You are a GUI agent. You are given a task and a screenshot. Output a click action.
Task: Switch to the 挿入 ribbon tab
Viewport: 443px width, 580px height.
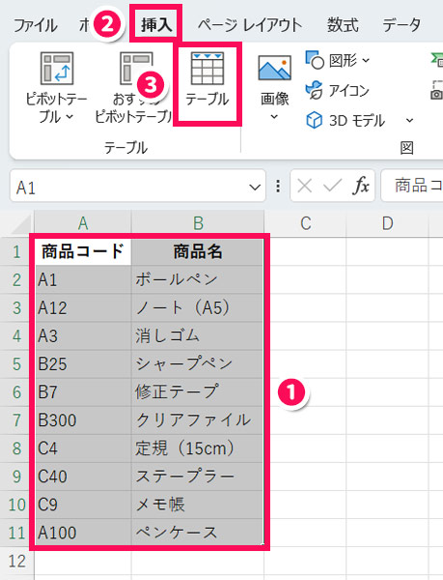click(x=155, y=25)
